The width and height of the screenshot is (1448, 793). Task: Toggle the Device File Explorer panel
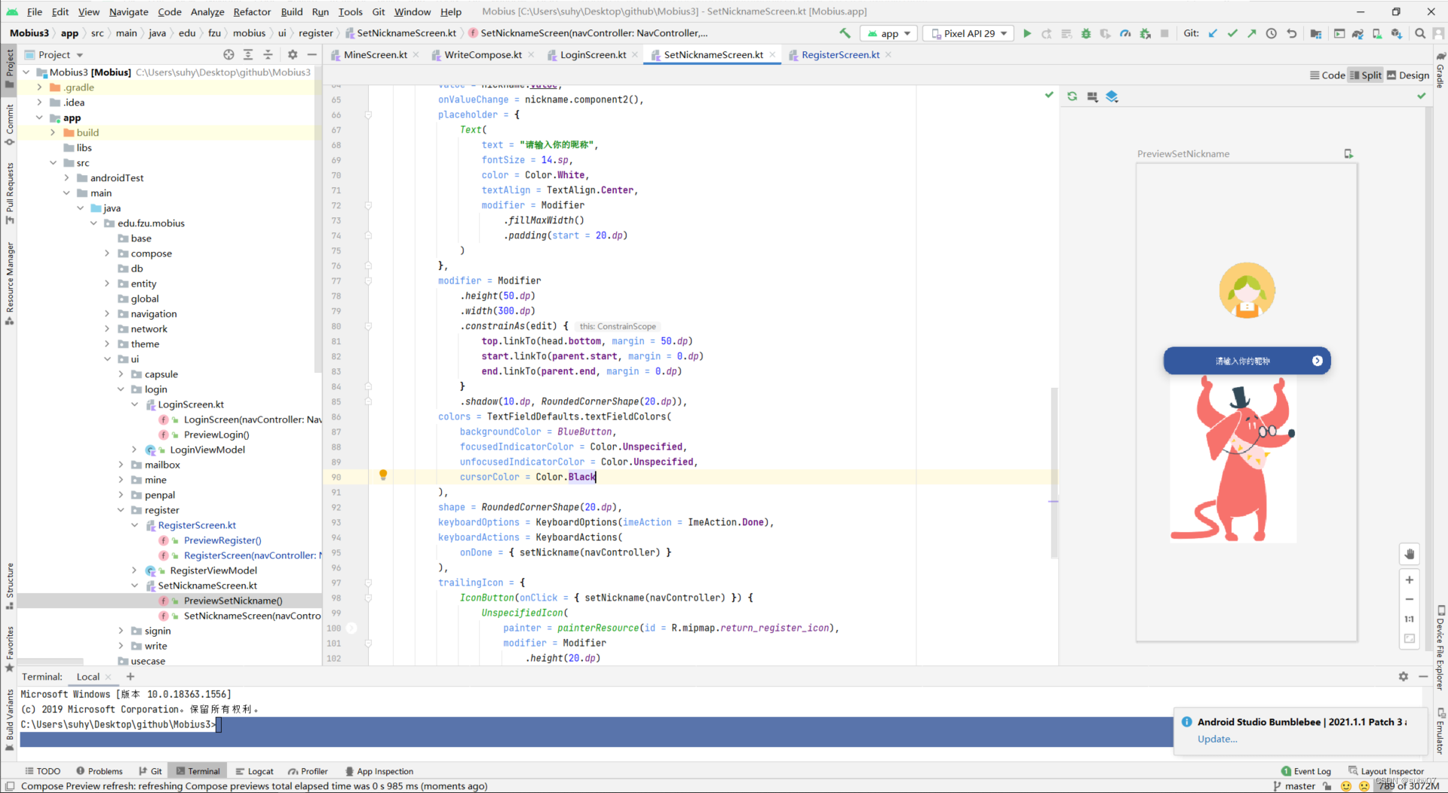point(1440,647)
